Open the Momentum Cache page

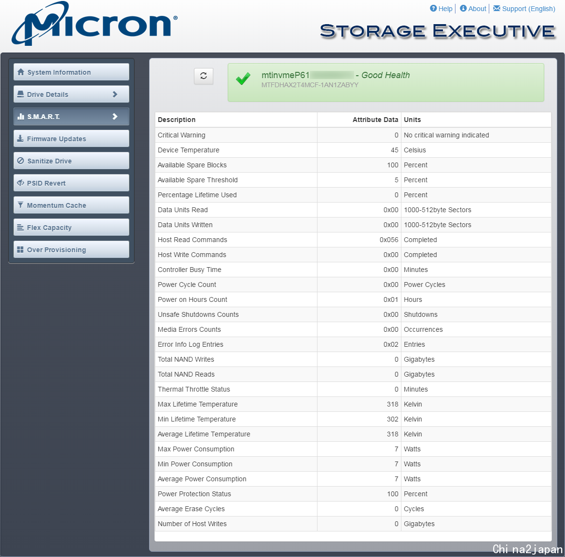(71, 205)
